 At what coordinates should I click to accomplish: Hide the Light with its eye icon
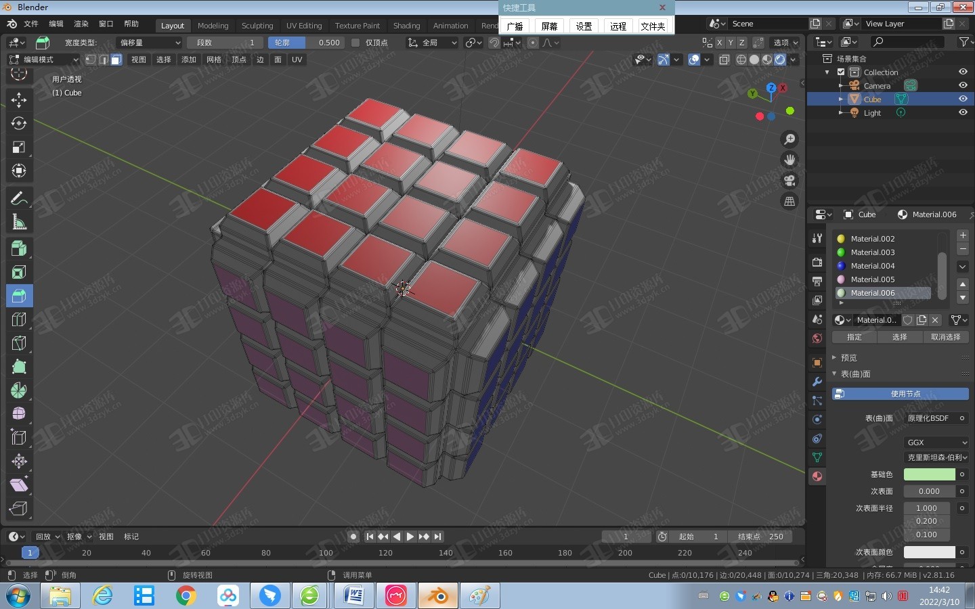coord(963,112)
